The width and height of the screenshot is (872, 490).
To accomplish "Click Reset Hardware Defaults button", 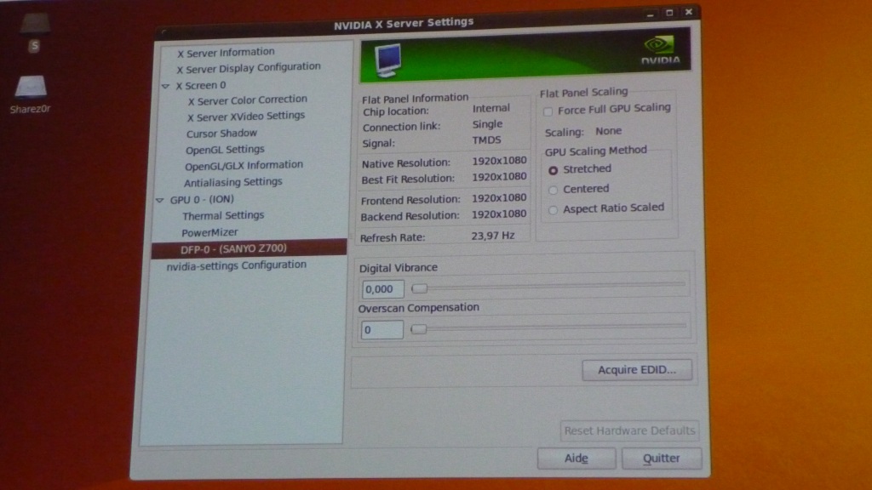I will [629, 430].
